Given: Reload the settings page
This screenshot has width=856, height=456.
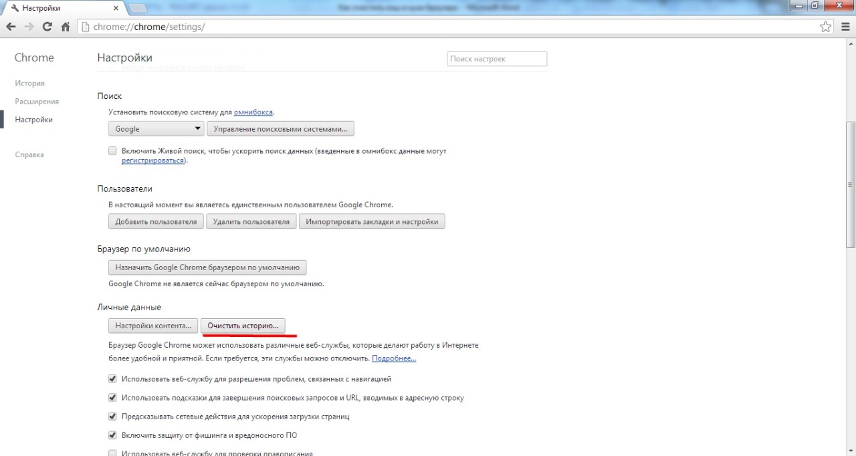Looking at the screenshot, I should [x=47, y=27].
